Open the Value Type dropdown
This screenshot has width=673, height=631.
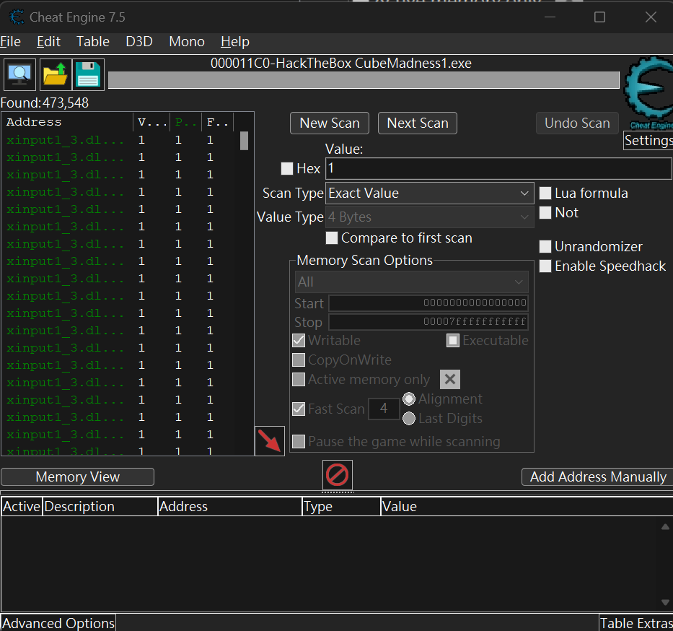(430, 217)
